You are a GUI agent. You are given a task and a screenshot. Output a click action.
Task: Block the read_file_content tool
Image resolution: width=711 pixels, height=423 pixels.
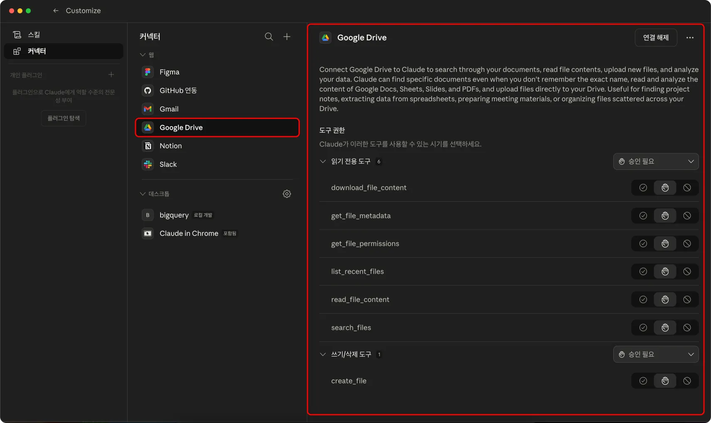687,299
